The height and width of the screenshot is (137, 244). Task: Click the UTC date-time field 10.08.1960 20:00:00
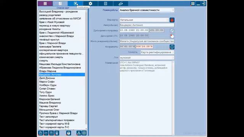(x=134, y=36)
